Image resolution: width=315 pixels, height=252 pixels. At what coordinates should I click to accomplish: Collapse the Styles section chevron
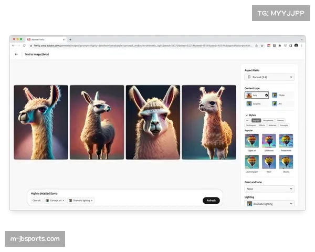click(247, 115)
